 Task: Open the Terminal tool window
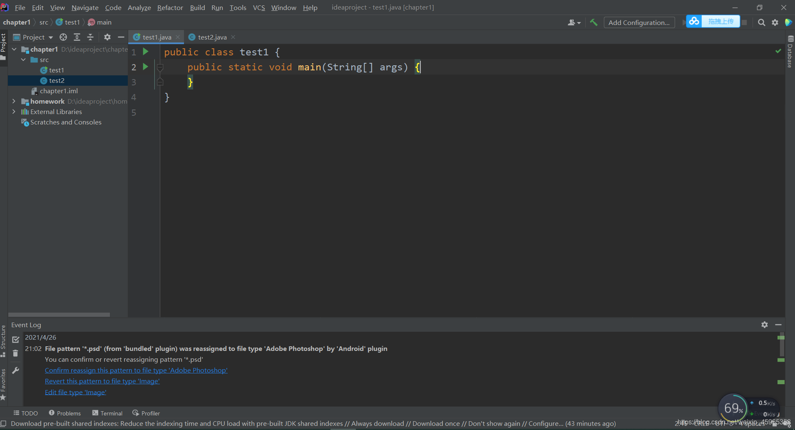107,413
